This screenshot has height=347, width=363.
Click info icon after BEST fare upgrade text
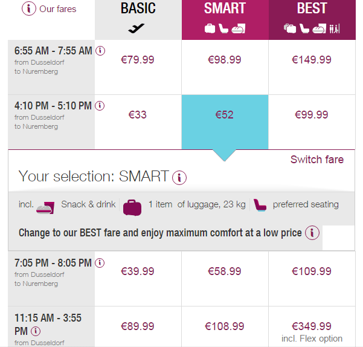point(312,233)
